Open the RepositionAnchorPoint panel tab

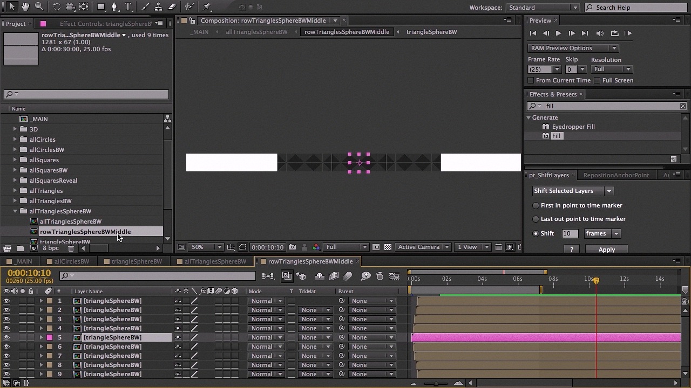point(616,175)
